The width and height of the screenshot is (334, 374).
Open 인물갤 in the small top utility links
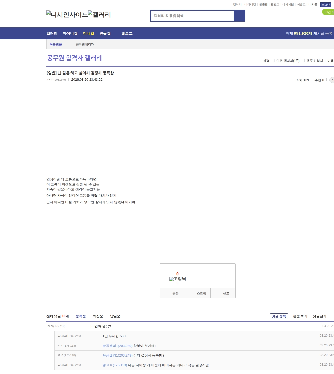[x=263, y=5]
